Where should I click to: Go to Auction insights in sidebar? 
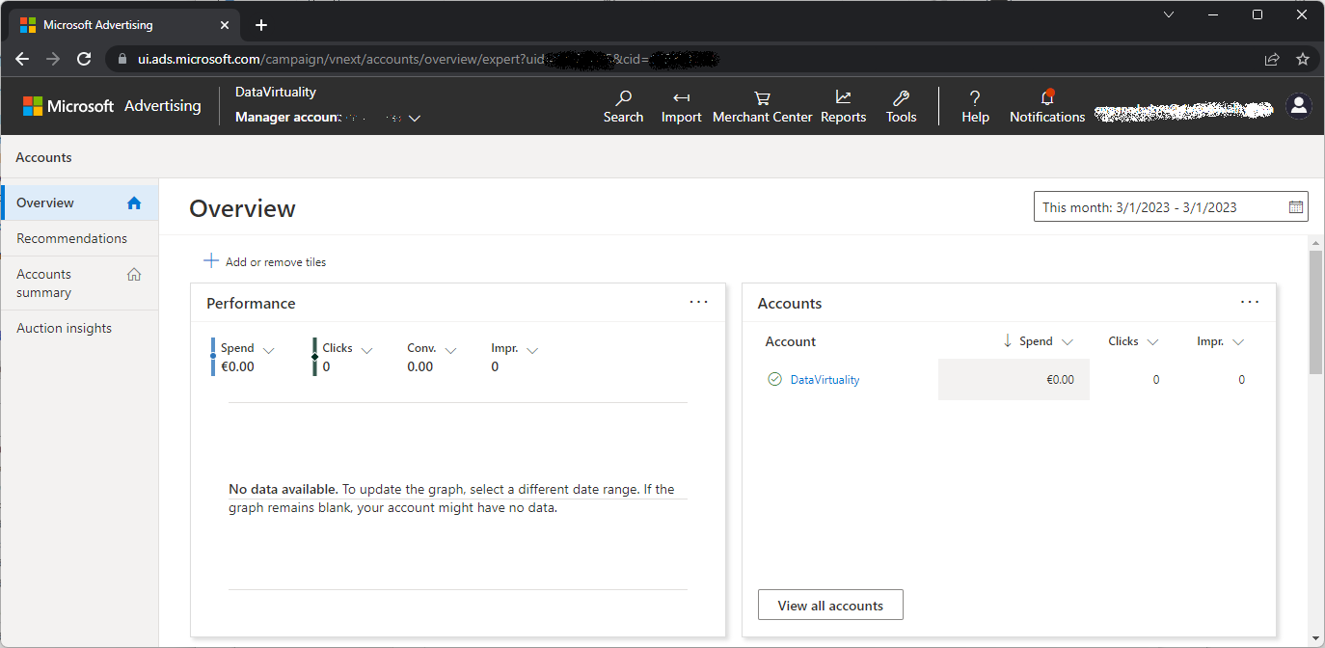[x=65, y=328]
